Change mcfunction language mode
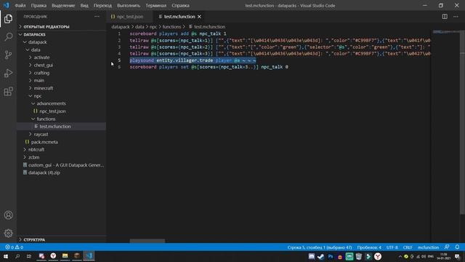This screenshot has height=262, width=465. (428, 247)
